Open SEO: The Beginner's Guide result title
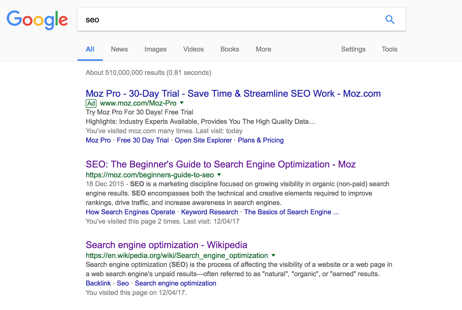462x310 pixels. (x=221, y=164)
